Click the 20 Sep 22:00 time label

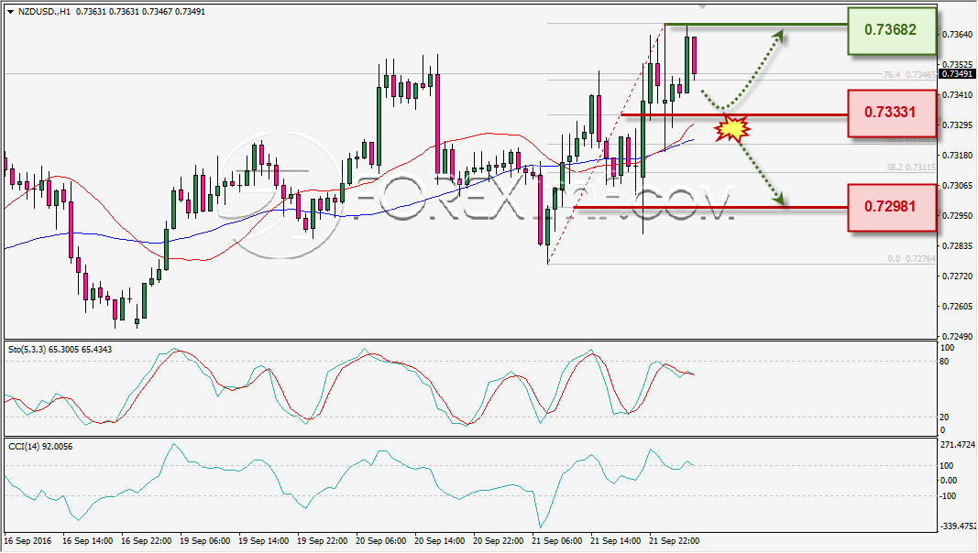tap(498, 540)
